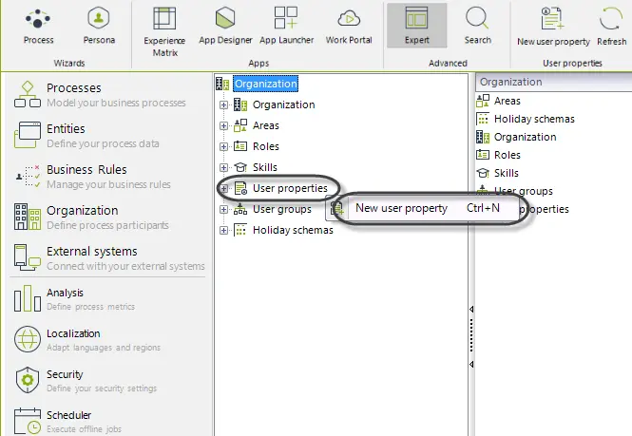Image resolution: width=632 pixels, height=436 pixels.
Task: Expand the Areas tree node
Action: (x=223, y=125)
